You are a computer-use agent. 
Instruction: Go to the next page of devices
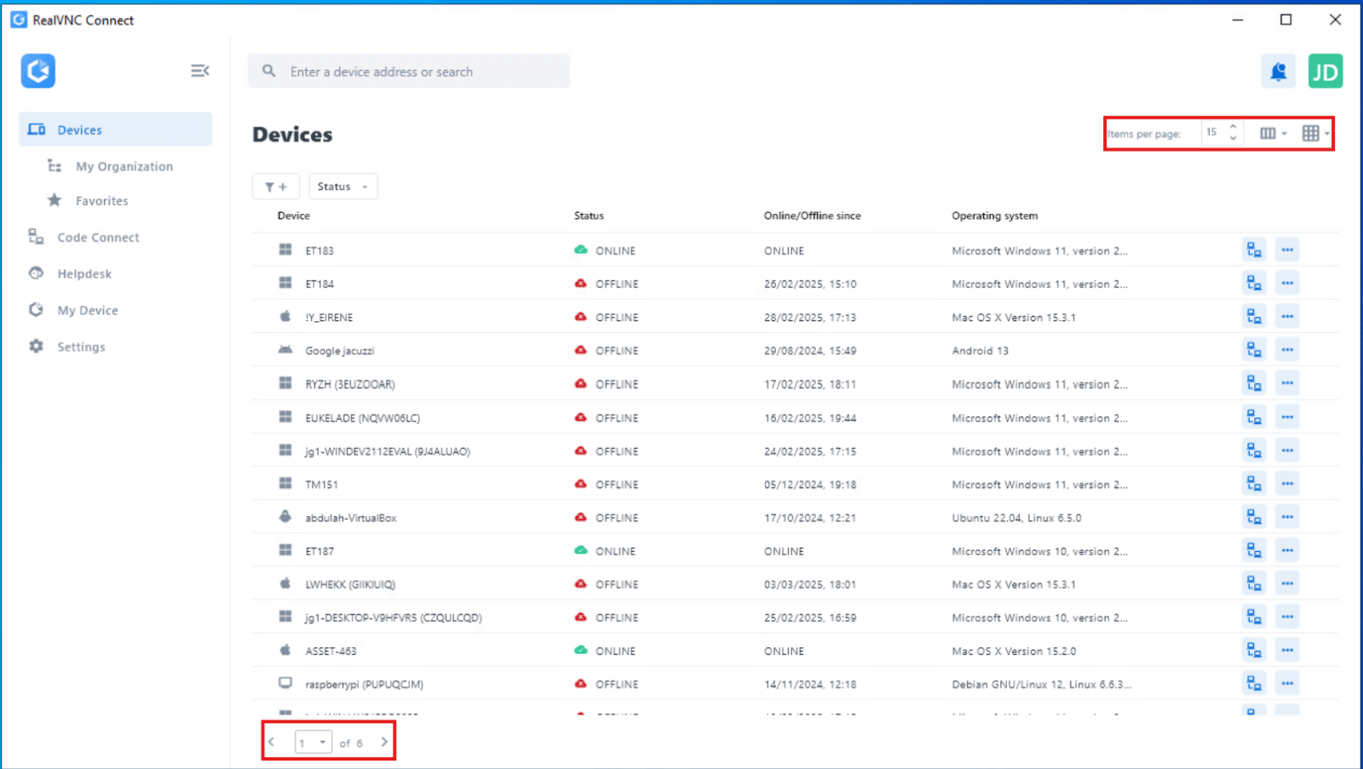[384, 742]
